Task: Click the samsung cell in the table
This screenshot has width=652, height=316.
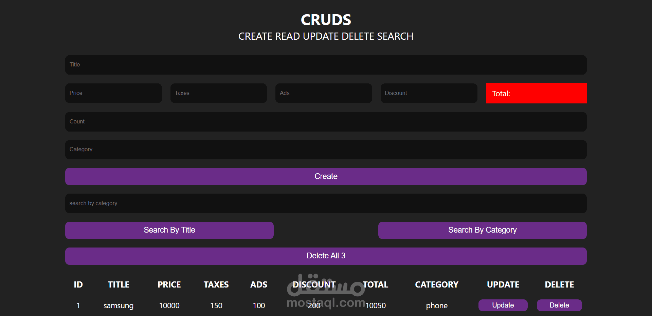Action: tap(118, 305)
